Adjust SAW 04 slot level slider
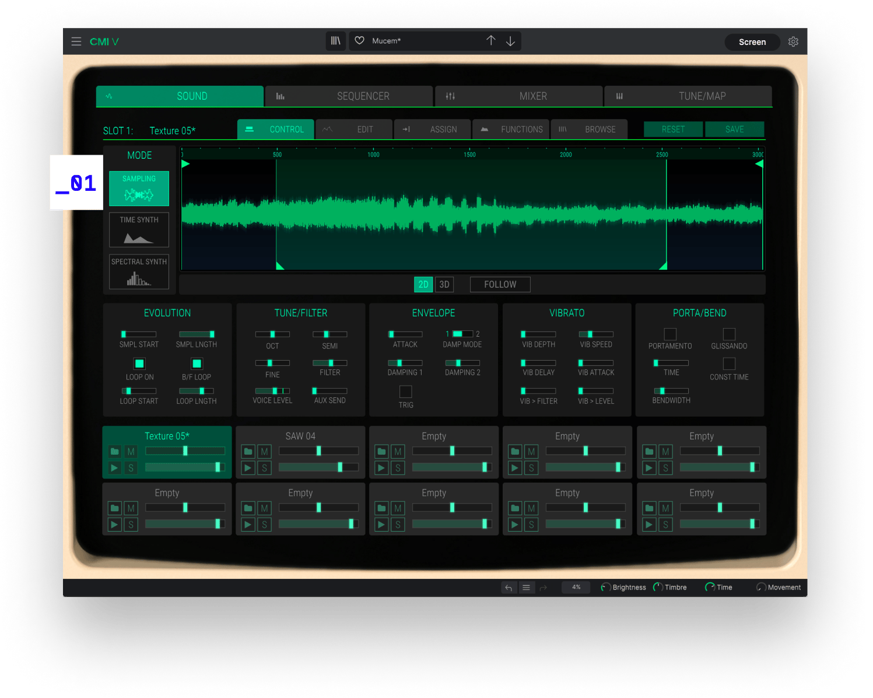The image size is (873, 698). click(318, 467)
